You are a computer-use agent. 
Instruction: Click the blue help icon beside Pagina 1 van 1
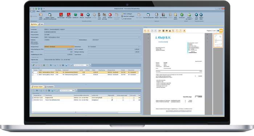coord(218,31)
